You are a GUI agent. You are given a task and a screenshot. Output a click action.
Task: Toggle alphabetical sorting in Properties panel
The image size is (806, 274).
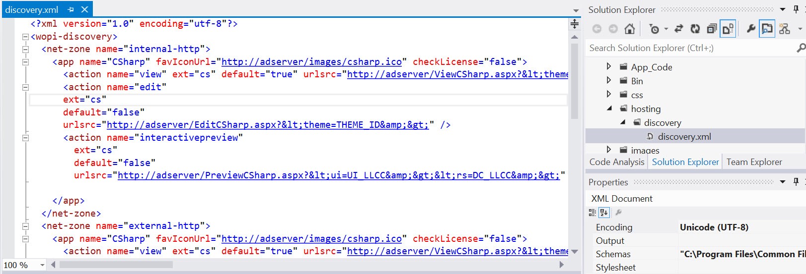[x=604, y=213]
